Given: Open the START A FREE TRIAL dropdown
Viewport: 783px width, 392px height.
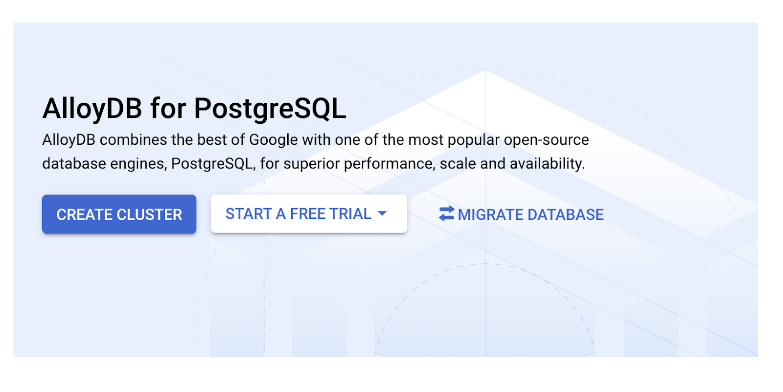Looking at the screenshot, I should click(299, 214).
